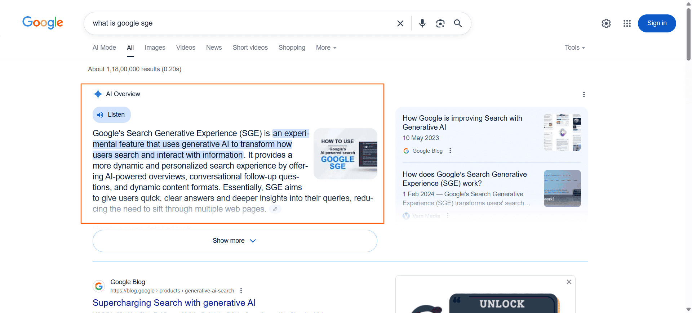Click citation link icon after overview text

275,209
